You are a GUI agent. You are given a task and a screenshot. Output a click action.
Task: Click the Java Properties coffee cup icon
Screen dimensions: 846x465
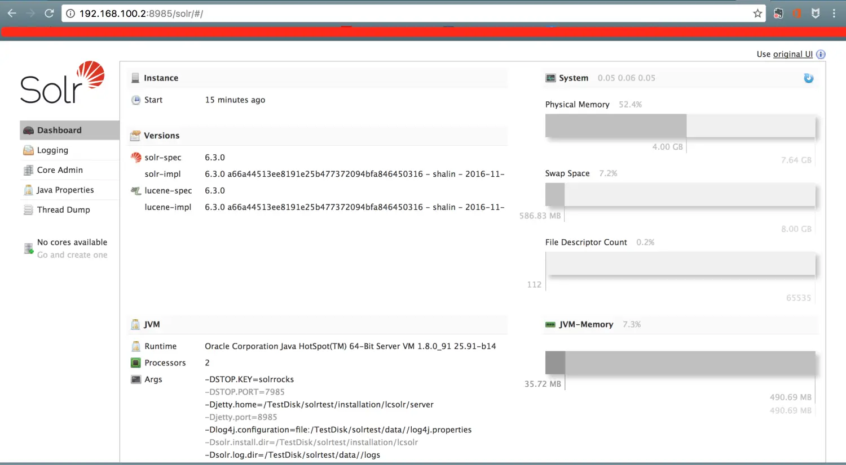tap(28, 190)
